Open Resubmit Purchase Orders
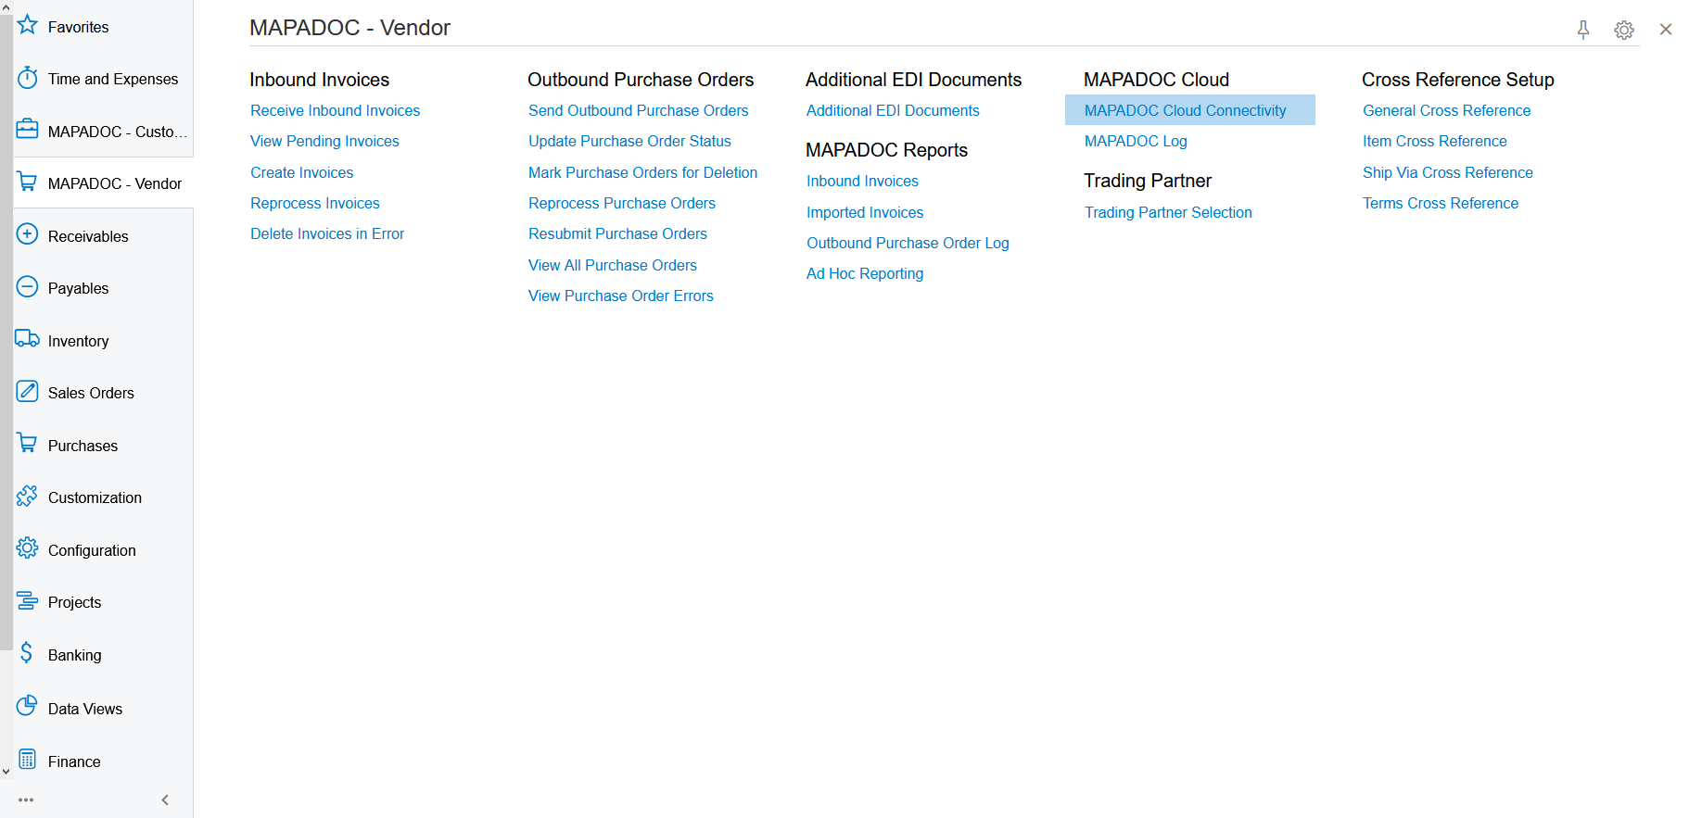This screenshot has height=818, width=1702. (617, 233)
